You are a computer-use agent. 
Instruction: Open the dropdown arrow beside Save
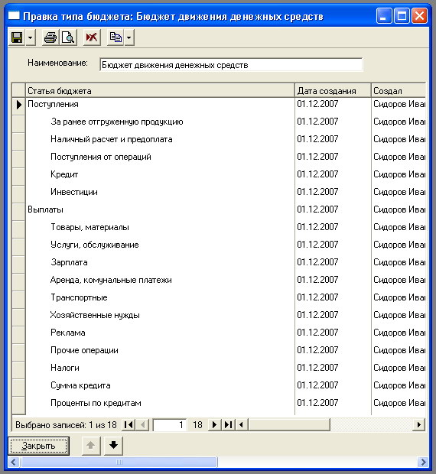tap(31, 37)
